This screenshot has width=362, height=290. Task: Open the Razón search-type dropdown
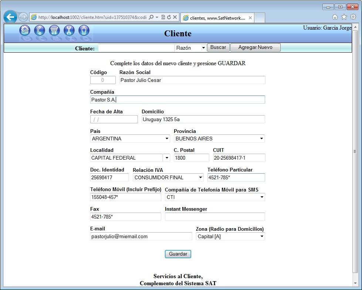pyautogui.click(x=190, y=48)
